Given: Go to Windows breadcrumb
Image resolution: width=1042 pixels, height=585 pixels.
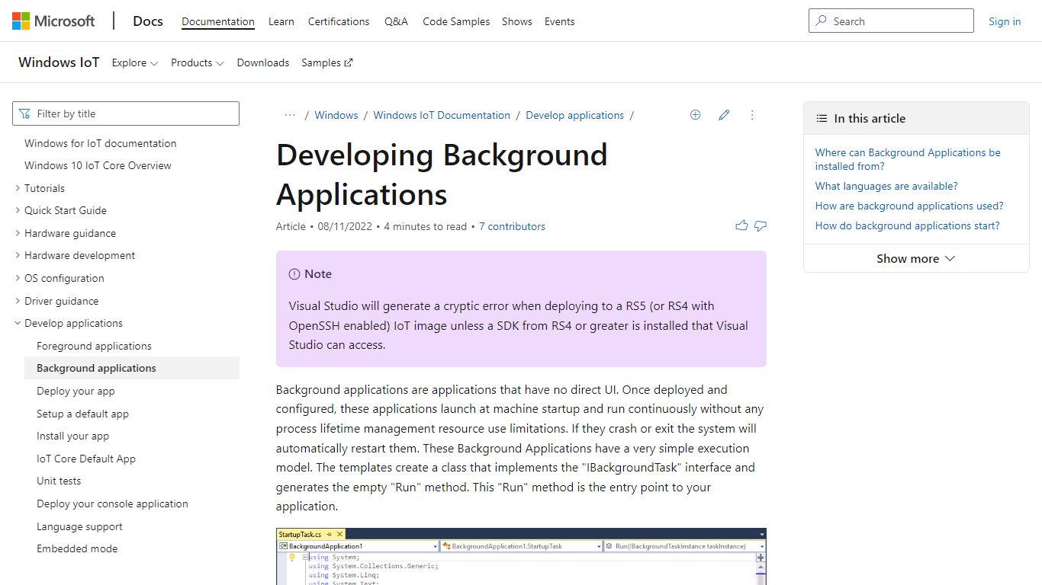Looking at the screenshot, I should [336, 115].
